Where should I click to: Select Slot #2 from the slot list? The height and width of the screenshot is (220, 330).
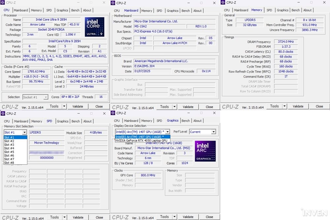16,141
